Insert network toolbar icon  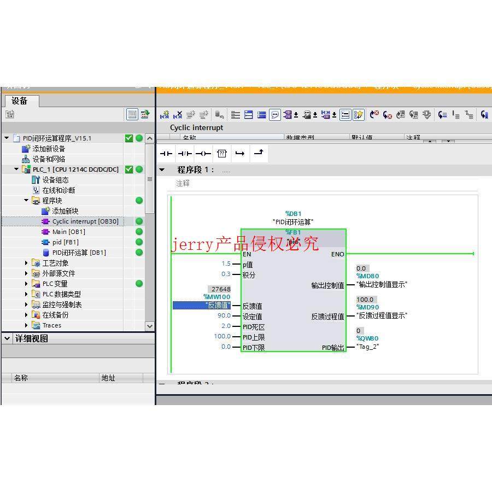[x=165, y=115]
